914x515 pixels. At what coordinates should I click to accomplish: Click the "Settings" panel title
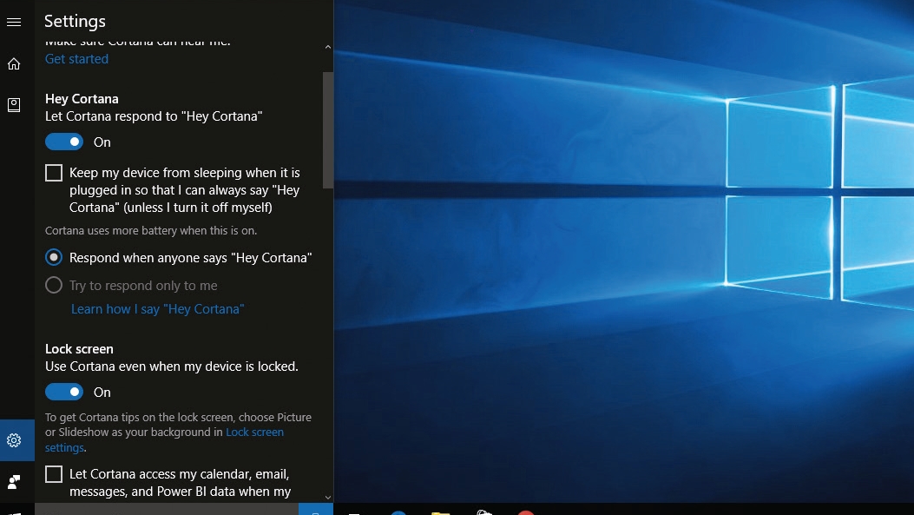(x=76, y=21)
